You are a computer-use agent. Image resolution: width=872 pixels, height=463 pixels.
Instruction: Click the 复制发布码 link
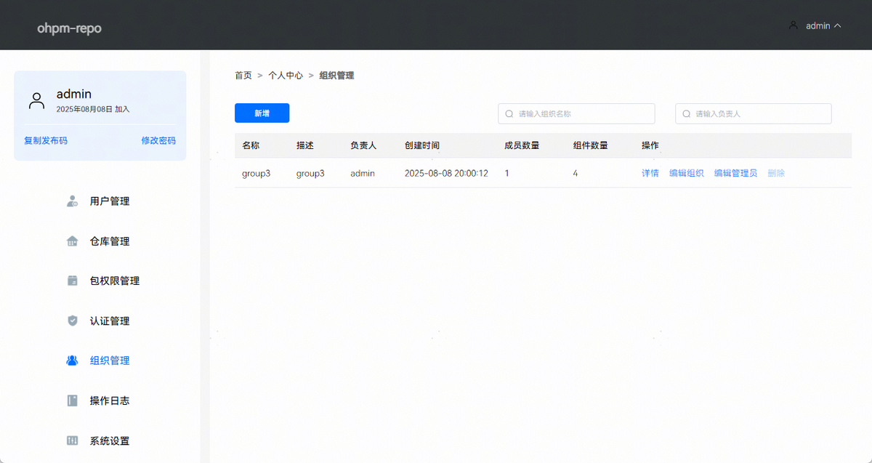(46, 140)
